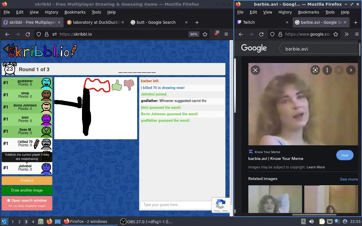The height and width of the screenshot is (226, 362).
Task: Open File menu in skribbl window
Action: click(7, 12)
